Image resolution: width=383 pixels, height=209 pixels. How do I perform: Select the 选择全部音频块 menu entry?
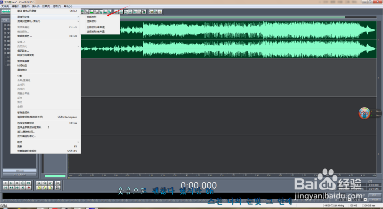(46, 123)
